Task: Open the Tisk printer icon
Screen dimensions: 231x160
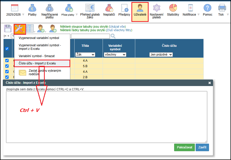Action: coord(222,9)
